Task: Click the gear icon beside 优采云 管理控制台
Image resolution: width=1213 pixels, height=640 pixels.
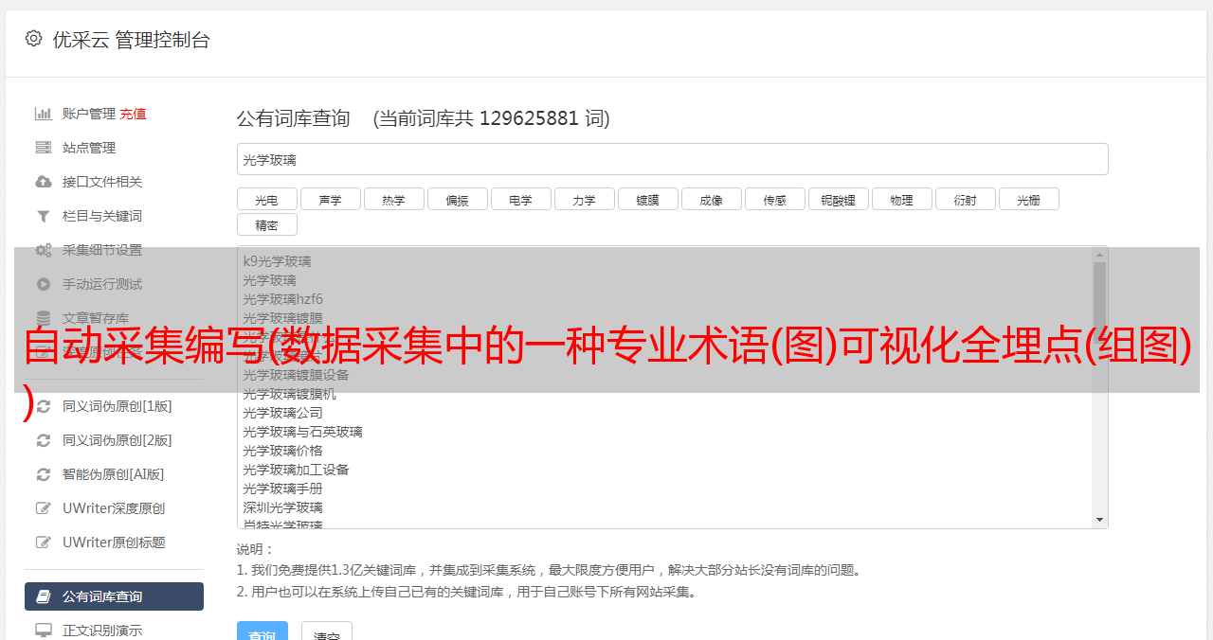Action: click(x=33, y=39)
